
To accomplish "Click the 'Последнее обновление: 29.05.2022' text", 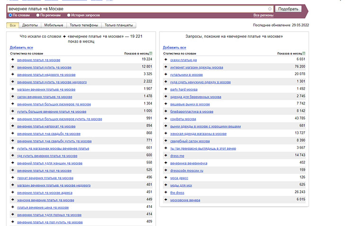I will coord(281,25).
